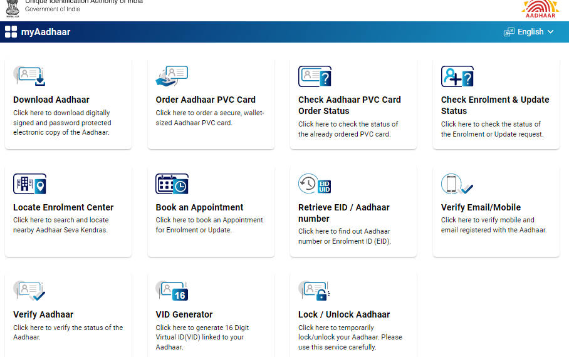Open Locate Enrolment Center title
569x357 pixels.
(63, 207)
